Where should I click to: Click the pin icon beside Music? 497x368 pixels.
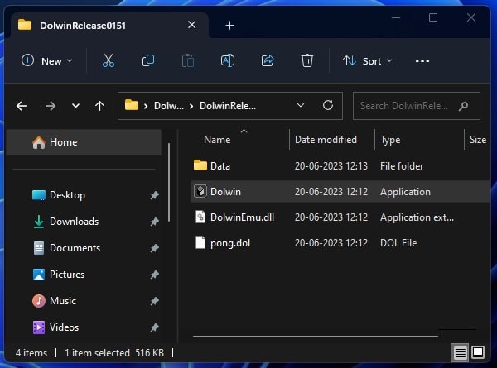click(154, 301)
